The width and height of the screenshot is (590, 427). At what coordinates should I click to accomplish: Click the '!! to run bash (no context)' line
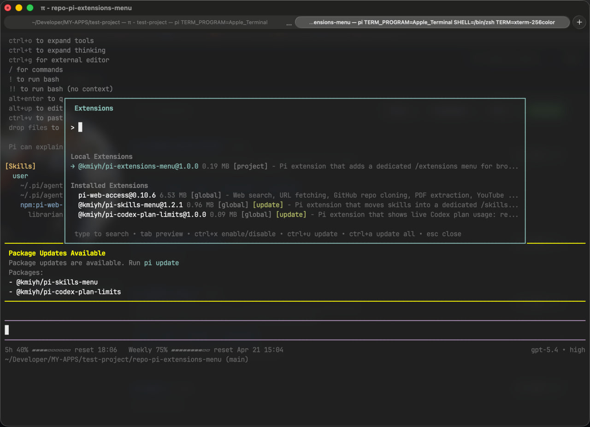pos(61,89)
